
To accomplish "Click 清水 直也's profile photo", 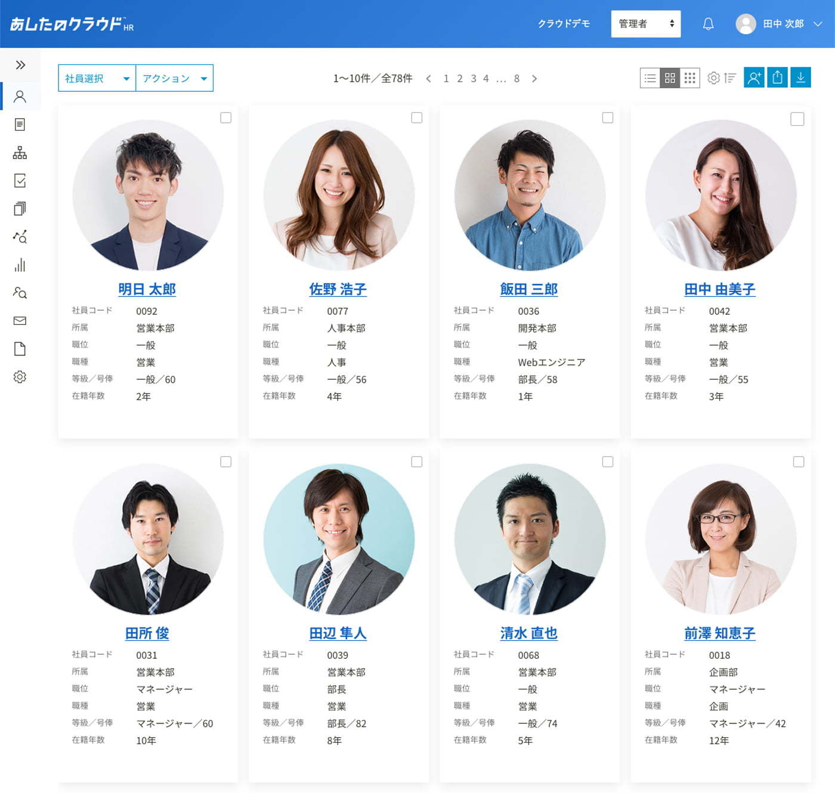I will (530, 540).
